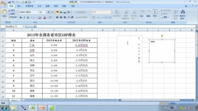This screenshot has width=198, height=111.
Task: Toggle bold formatting
Action: 21,18
